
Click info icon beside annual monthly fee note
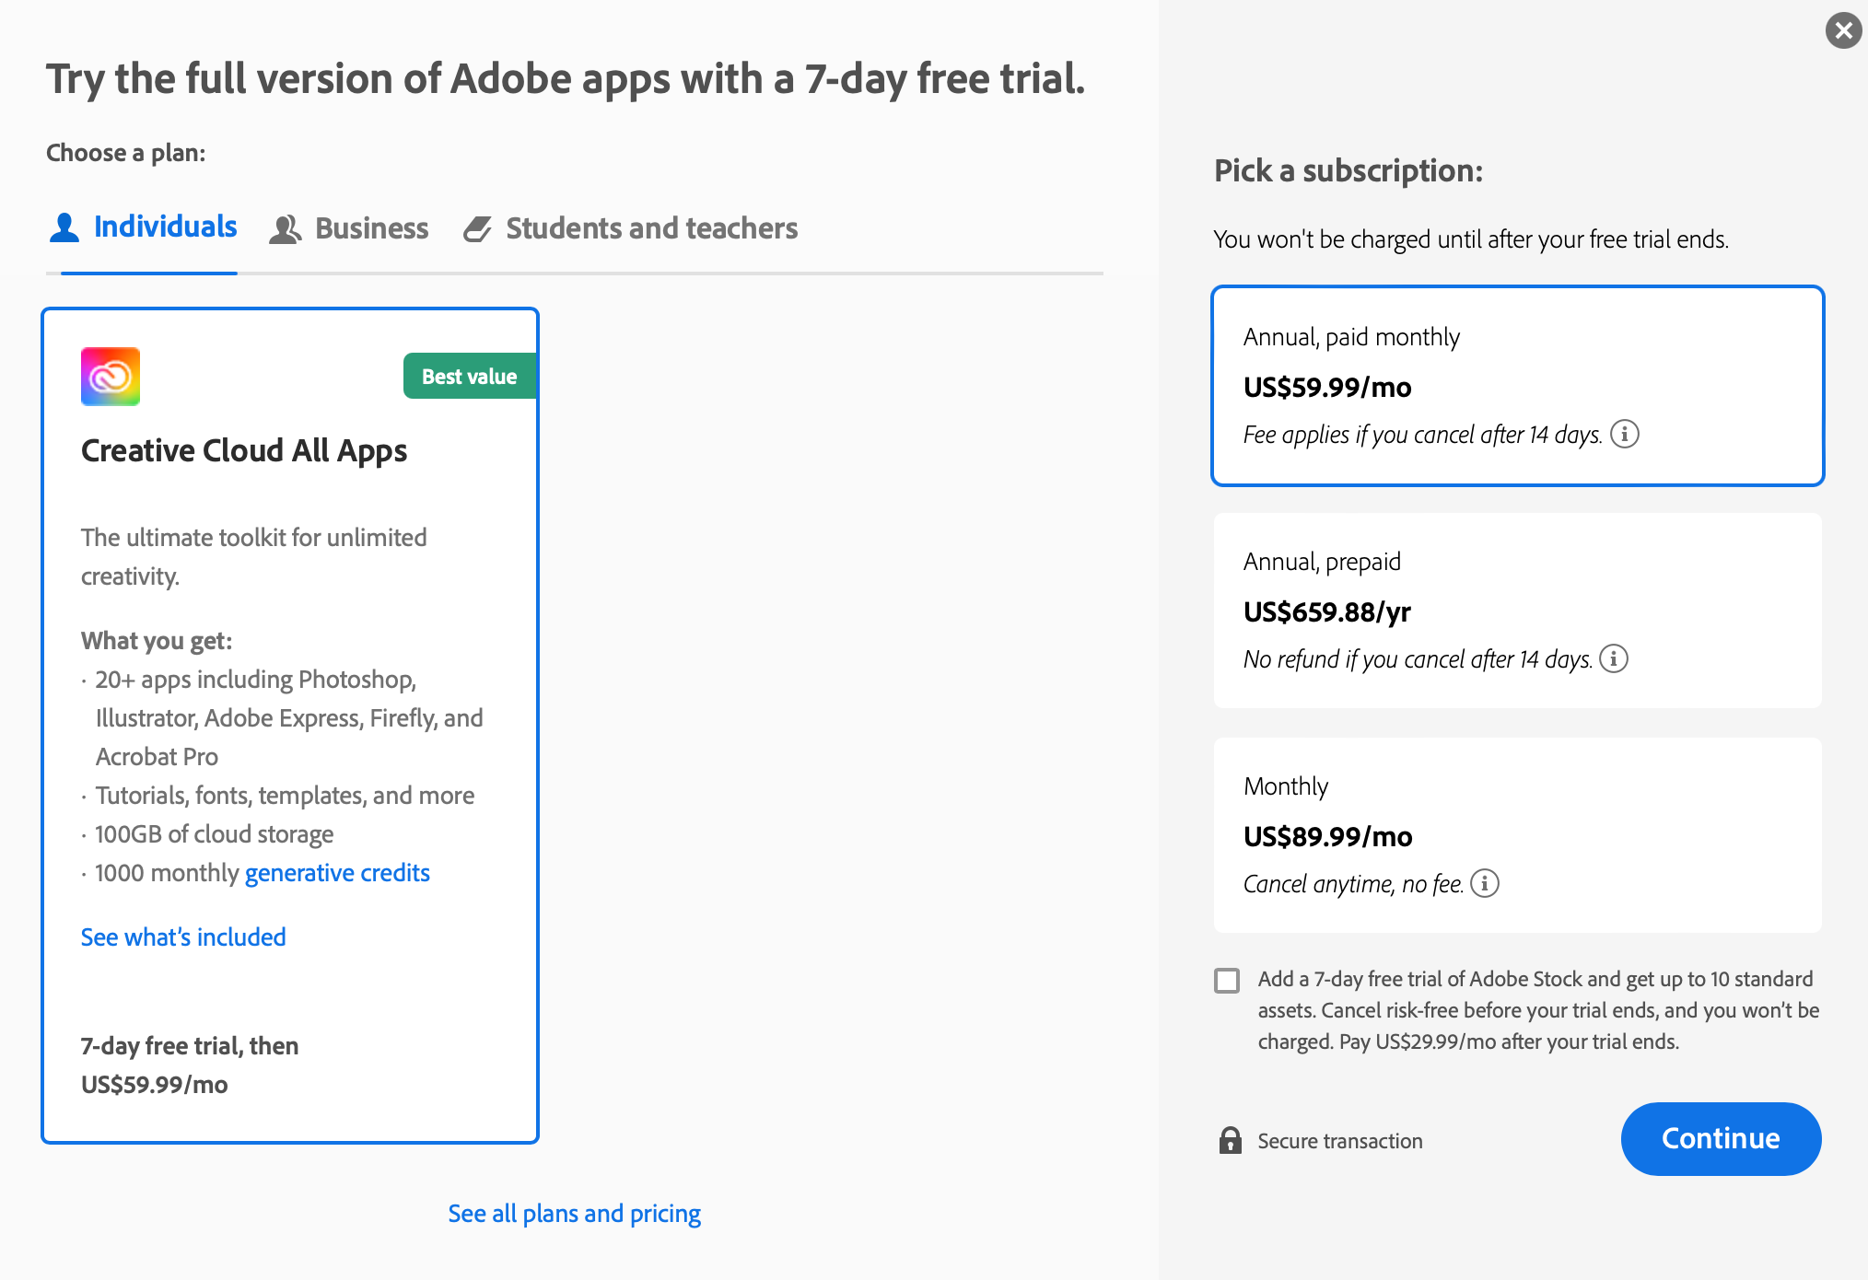point(1625,434)
